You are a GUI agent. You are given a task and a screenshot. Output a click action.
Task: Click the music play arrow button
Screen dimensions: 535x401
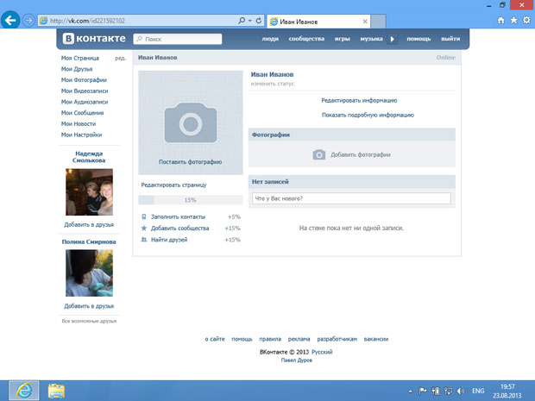(x=393, y=39)
